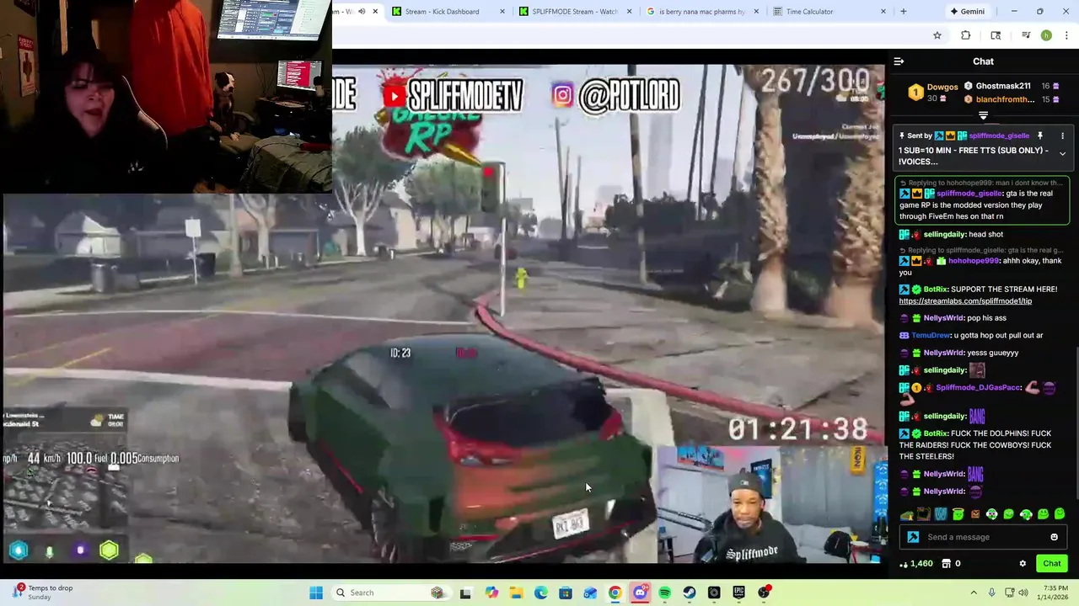Insert the W letter emote from quick emotes
Image resolution: width=1079 pixels, height=606 pixels.
pyautogui.click(x=941, y=514)
